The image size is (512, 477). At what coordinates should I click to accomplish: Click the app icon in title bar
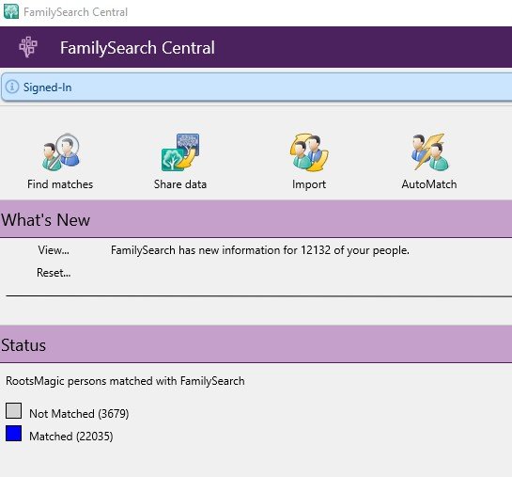click(x=11, y=11)
